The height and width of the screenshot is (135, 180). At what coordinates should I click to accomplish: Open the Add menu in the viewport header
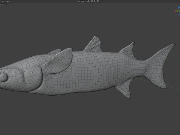[x=3, y=1]
